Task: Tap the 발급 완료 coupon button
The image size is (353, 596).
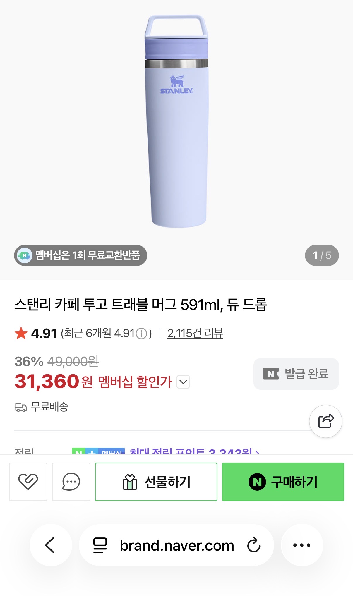Action: pyautogui.click(x=296, y=374)
